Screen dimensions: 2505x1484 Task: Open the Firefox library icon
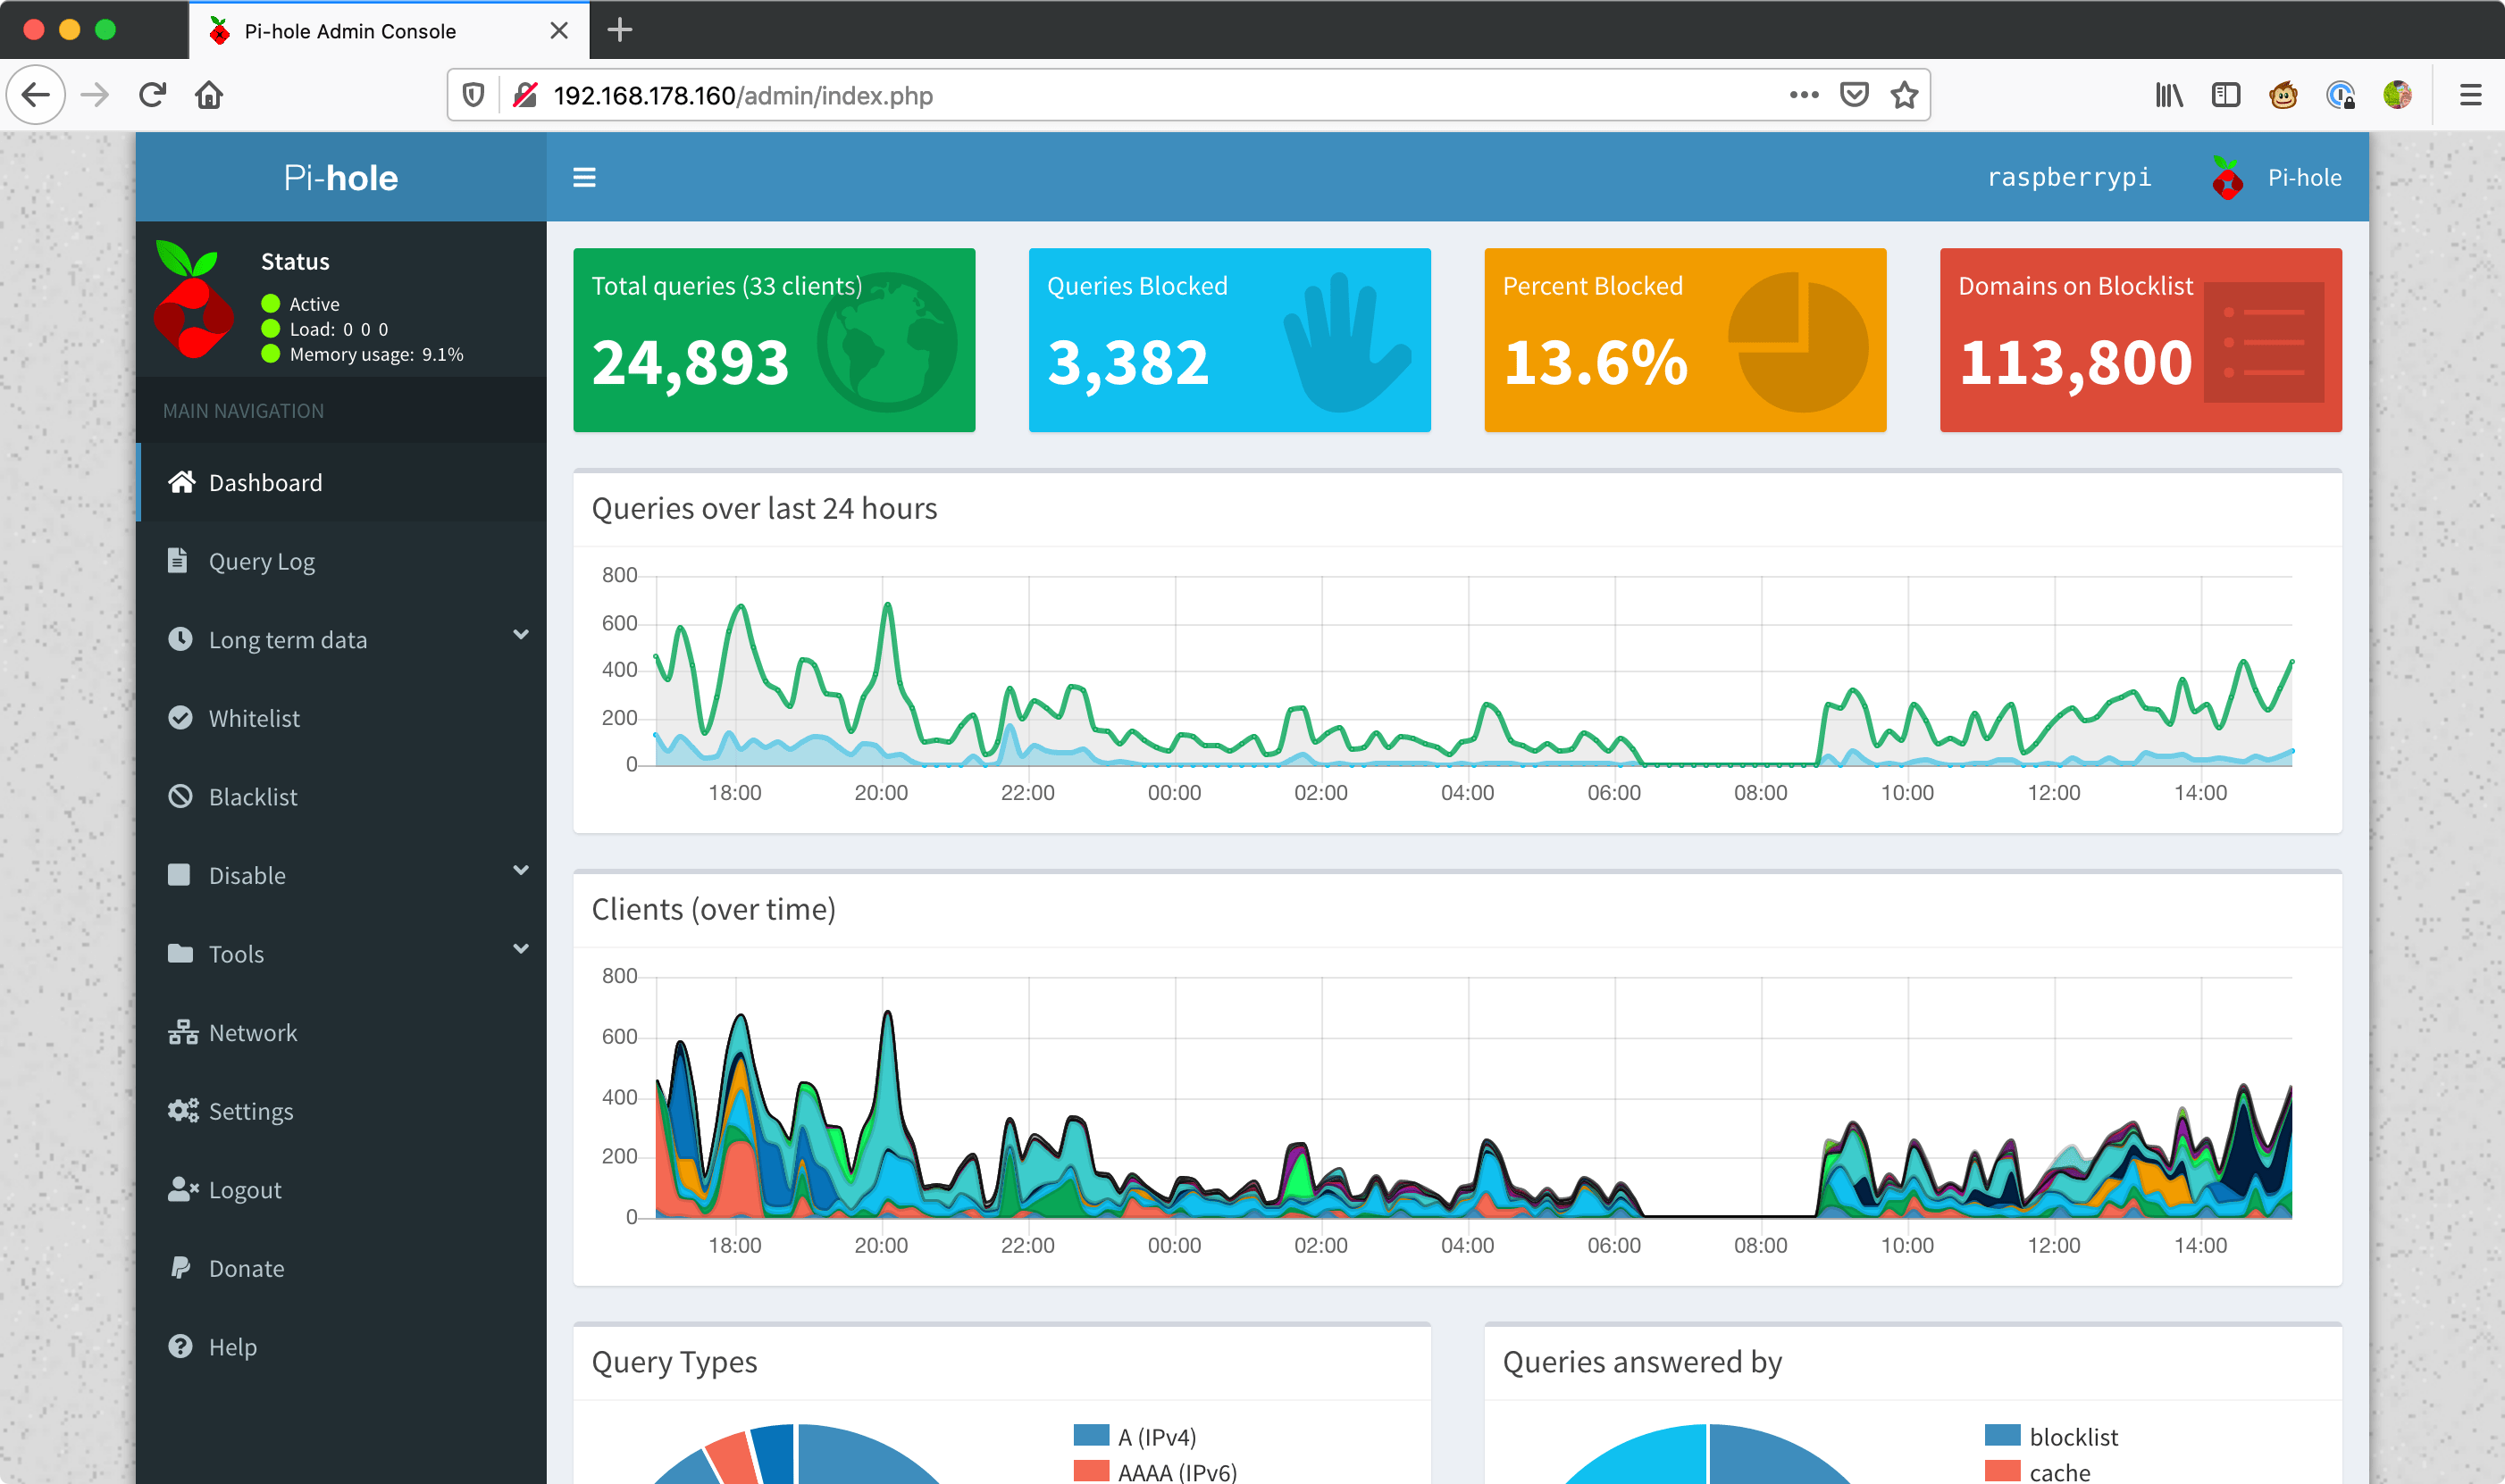point(2168,95)
